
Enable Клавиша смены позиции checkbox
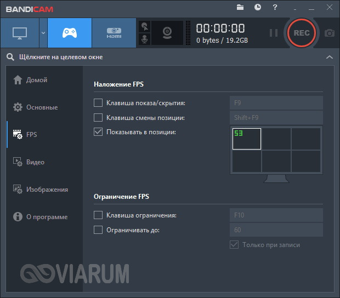pyautogui.click(x=98, y=118)
